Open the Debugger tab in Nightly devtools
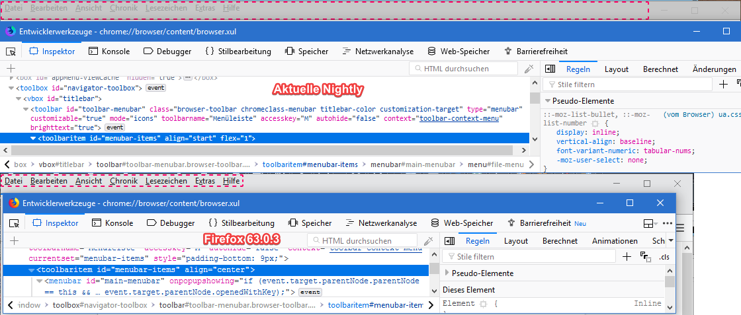 tap(167, 52)
